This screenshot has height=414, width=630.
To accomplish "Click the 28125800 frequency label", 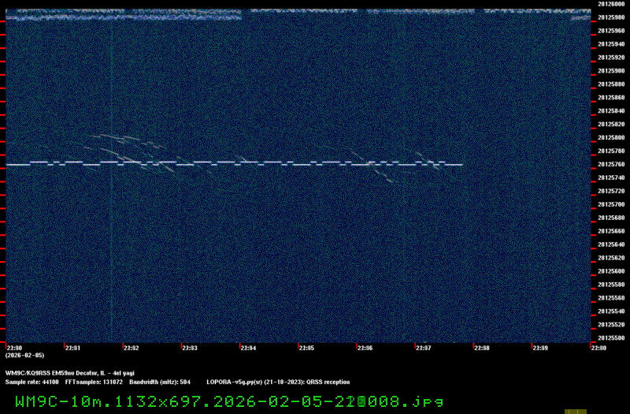I will (611, 137).
